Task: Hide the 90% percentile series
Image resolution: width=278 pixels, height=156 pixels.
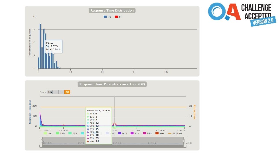Action: 122,133
